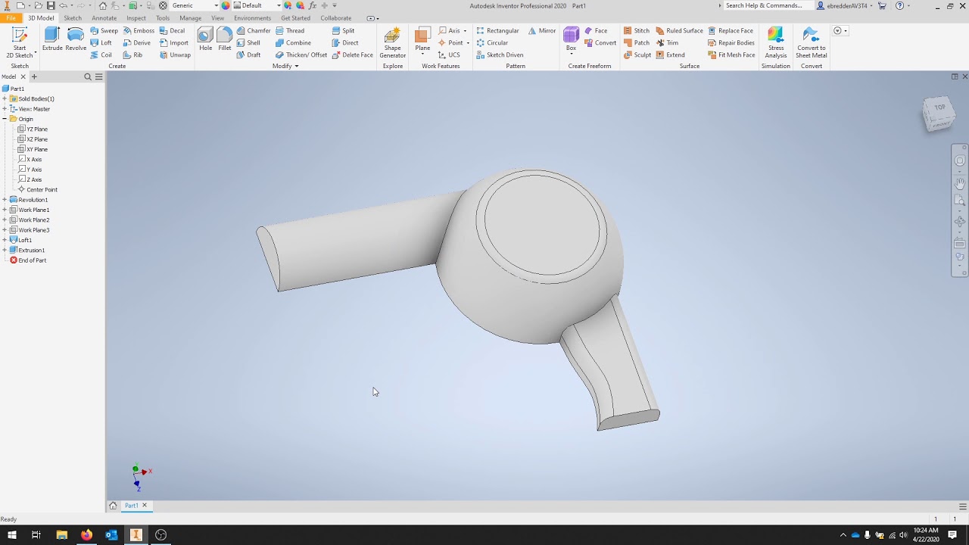
Task: Use the Split tool
Action: click(343, 31)
